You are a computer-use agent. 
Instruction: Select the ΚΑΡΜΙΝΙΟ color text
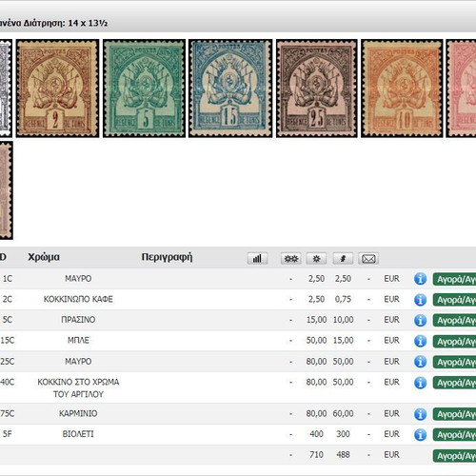[78, 413]
